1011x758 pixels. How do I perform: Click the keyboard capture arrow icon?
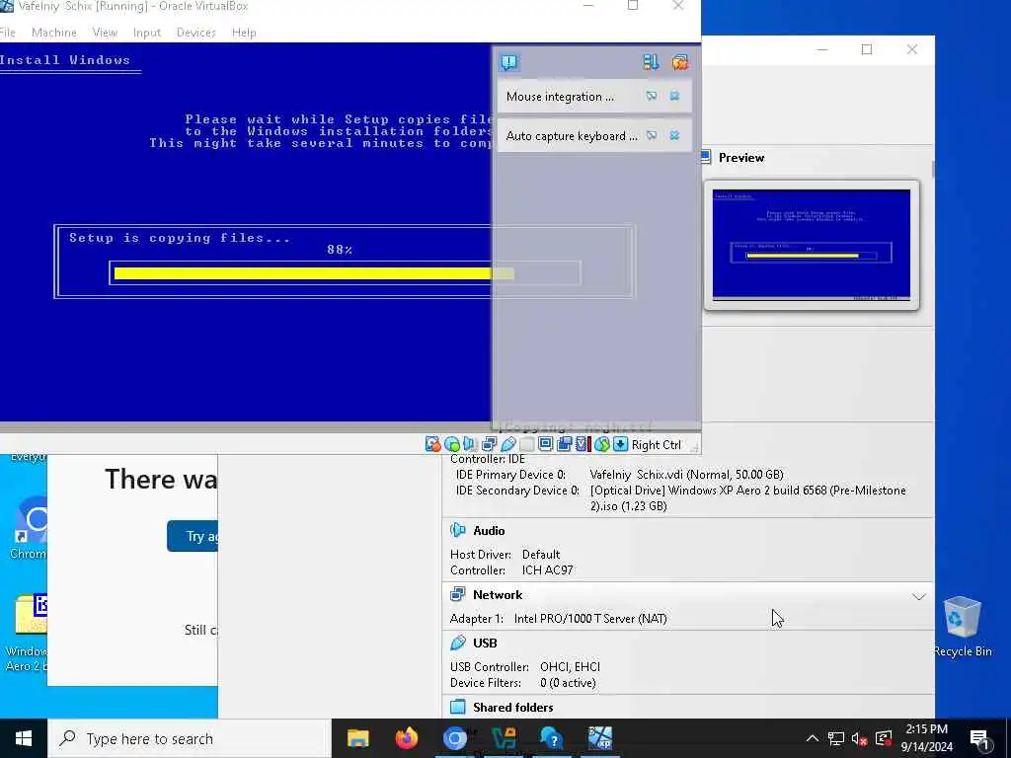(x=620, y=444)
